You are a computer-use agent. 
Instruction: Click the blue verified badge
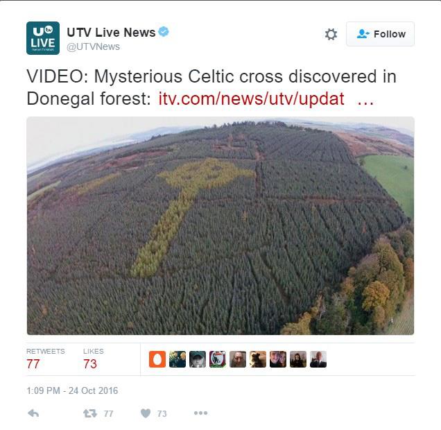(x=164, y=31)
